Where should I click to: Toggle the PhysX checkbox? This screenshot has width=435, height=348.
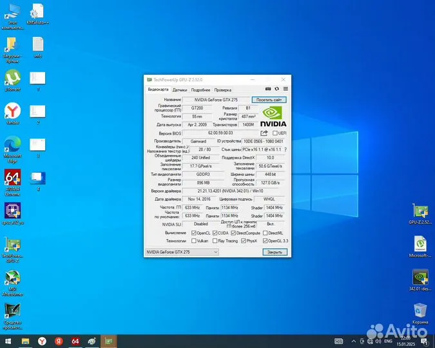pyautogui.click(x=244, y=241)
